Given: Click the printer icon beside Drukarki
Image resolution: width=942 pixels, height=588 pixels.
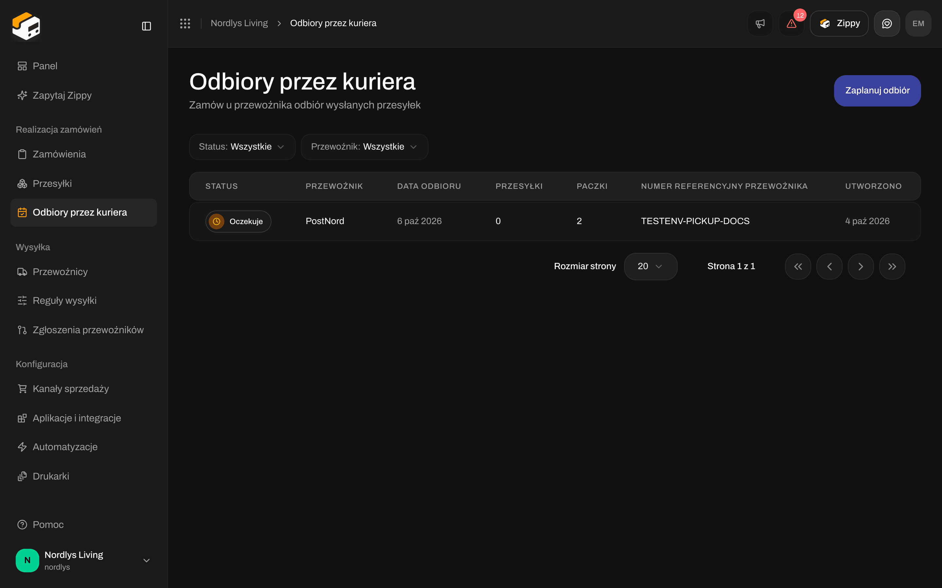Looking at the screenshot, I should [x=22, y=476].
